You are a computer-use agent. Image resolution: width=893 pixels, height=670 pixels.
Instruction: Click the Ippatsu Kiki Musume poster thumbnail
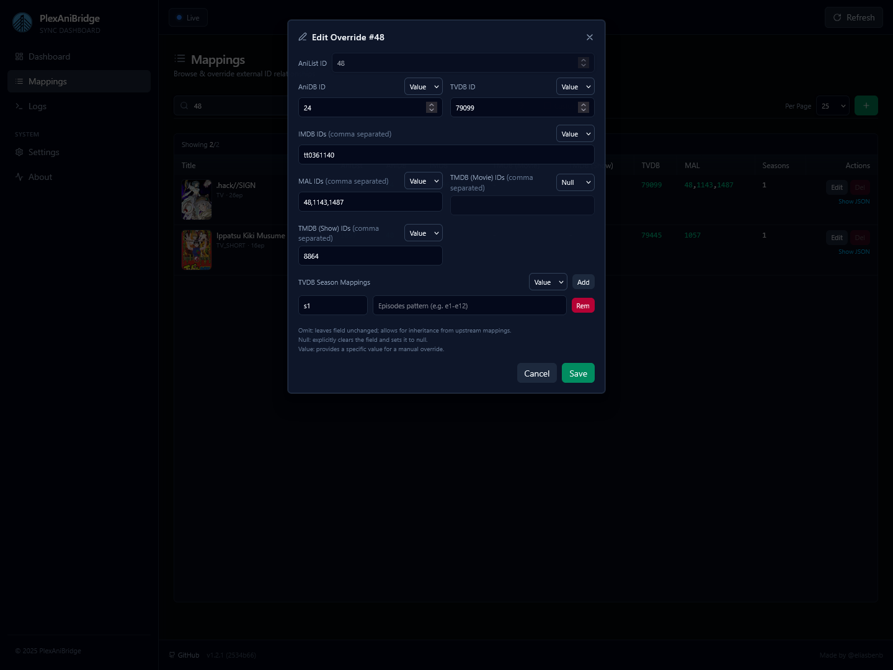(197, 250)
